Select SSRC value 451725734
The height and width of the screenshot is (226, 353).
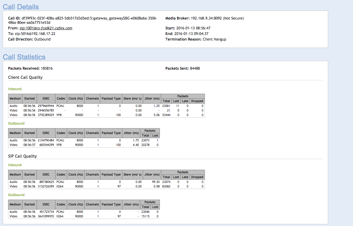47,212
